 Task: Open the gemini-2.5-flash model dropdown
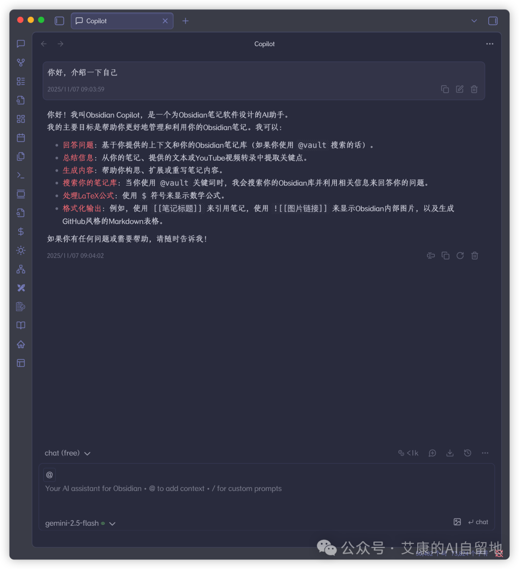[x=80, y=523]
